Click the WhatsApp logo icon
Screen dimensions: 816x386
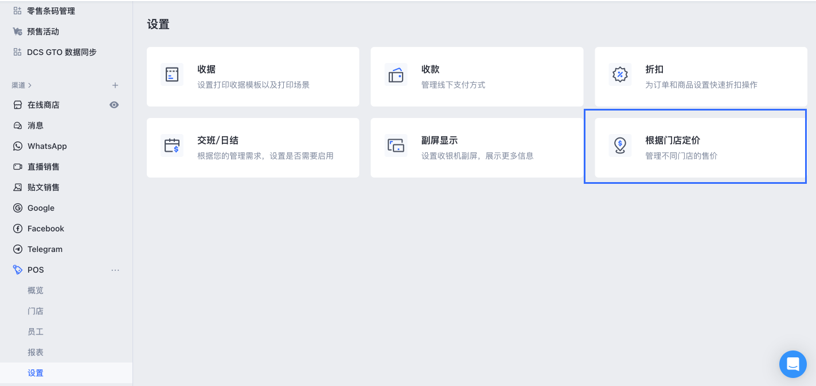tap(18, 146)
